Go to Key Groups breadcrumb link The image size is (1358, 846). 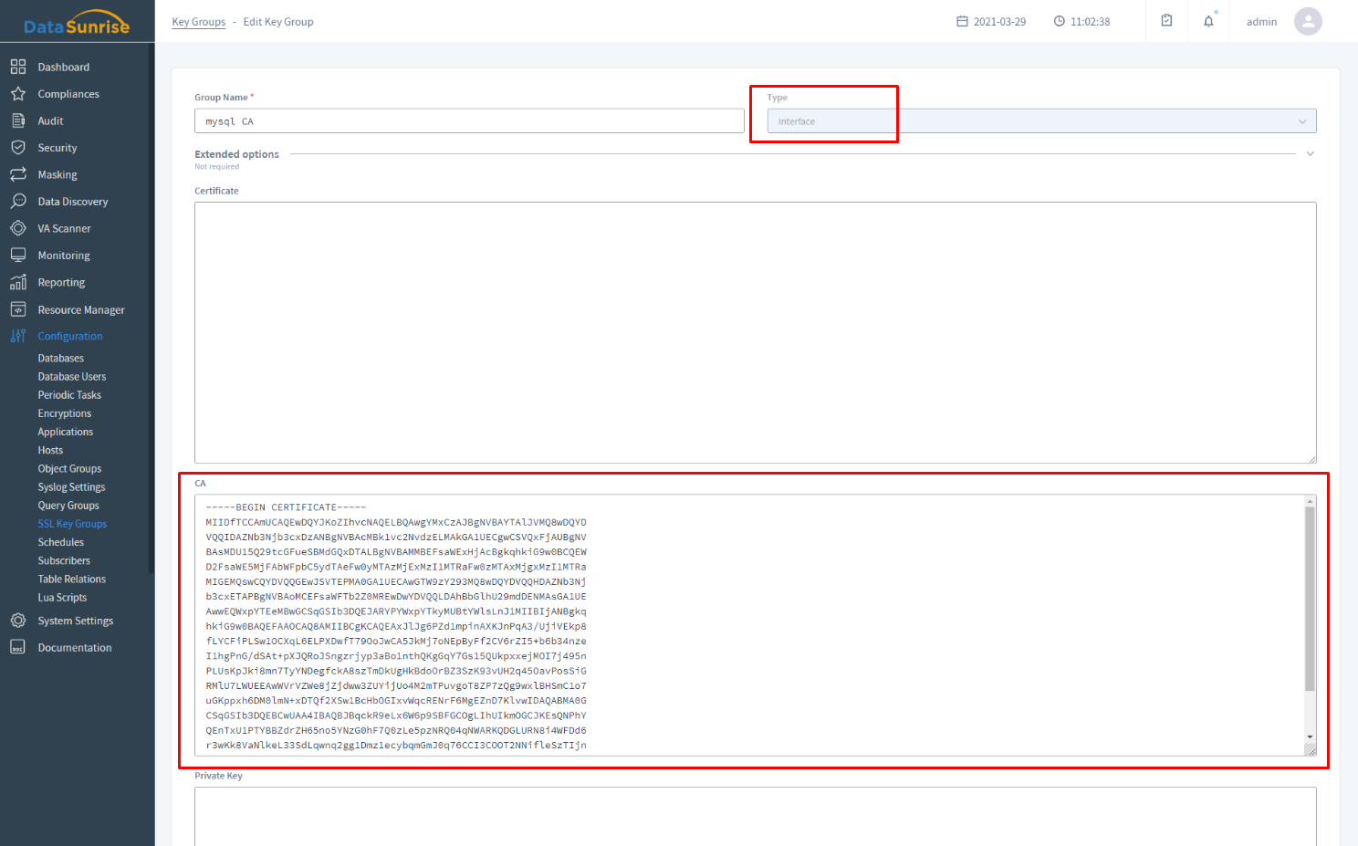(x=198, y=22)
